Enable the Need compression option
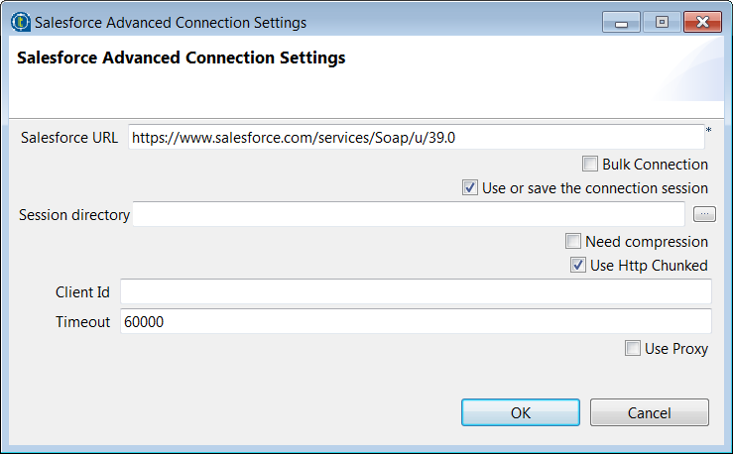This screenshot has width=733, height=454. point(573,242)
